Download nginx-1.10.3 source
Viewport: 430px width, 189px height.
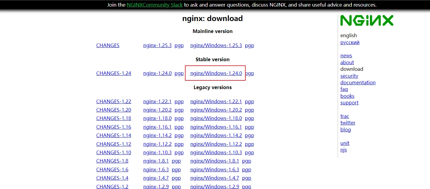point(157,152)
